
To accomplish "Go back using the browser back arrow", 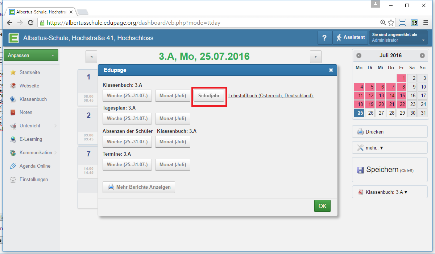I will (10, 22).
